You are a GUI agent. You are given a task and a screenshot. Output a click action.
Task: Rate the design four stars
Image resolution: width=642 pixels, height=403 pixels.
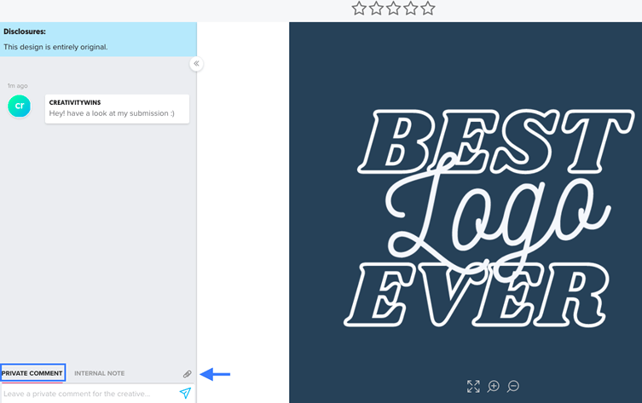click(410, 9)
